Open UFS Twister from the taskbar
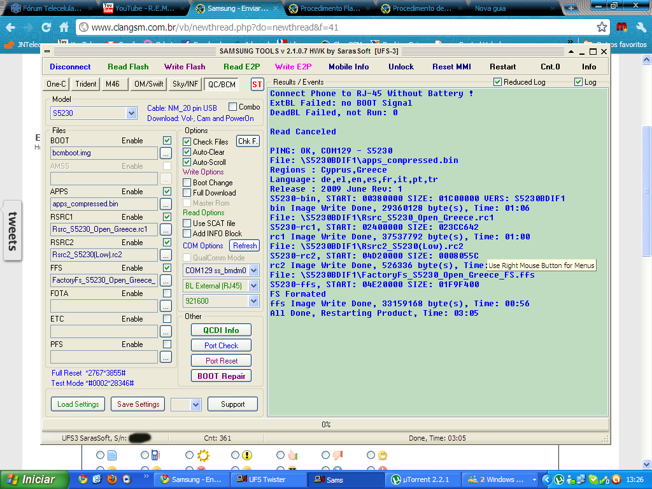Image resolution: width=652 pixels, height=489 pixels. point(269,479)
